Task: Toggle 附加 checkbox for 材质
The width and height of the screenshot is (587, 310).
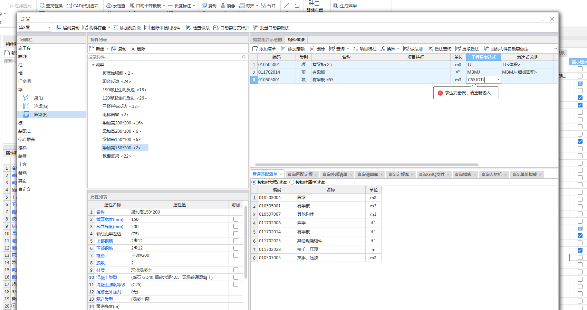Action: (x=236, y=270)
